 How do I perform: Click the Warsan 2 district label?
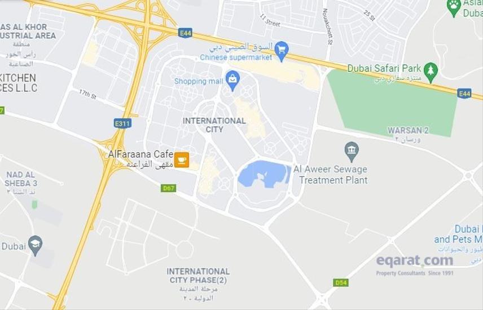point(408,130)
